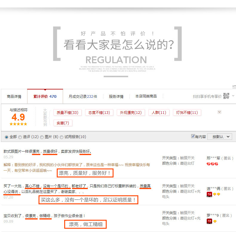The image size is (236, 232).
Task: Click the 质量不错(33) review tag
Action: (x=67, y=112)
